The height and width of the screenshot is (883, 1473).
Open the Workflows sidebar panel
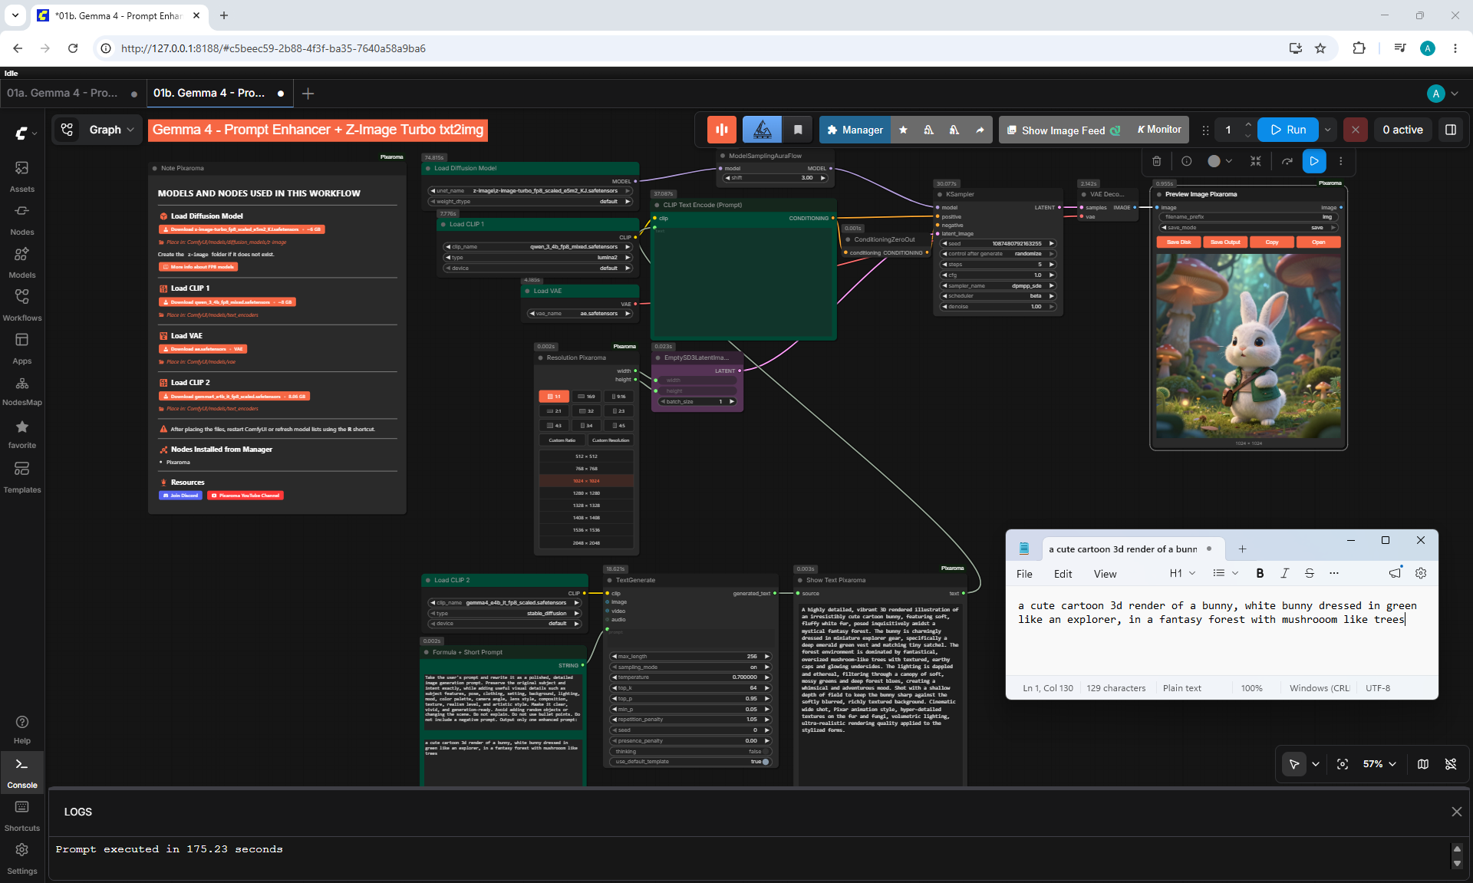(x=21, y=305)
